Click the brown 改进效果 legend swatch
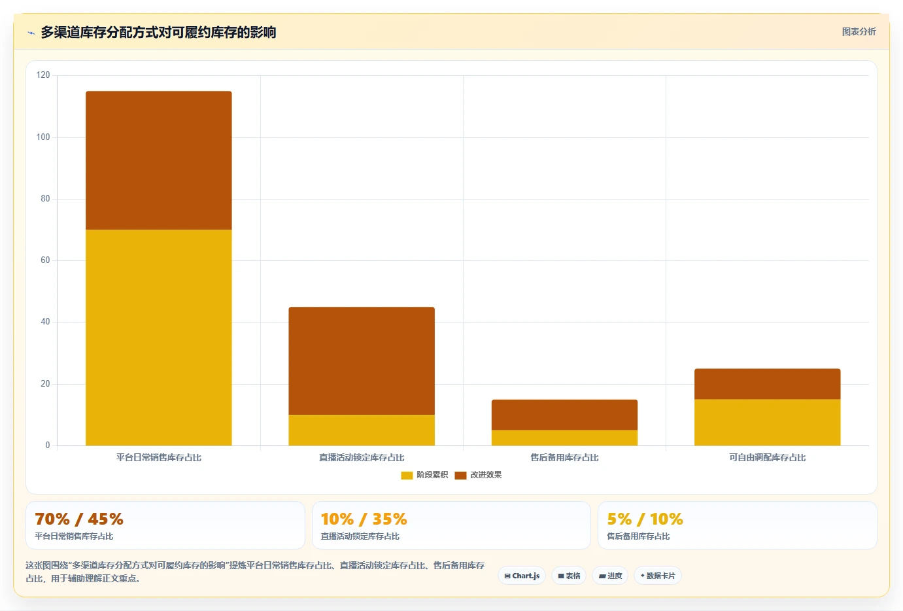 tap(460, 475)
